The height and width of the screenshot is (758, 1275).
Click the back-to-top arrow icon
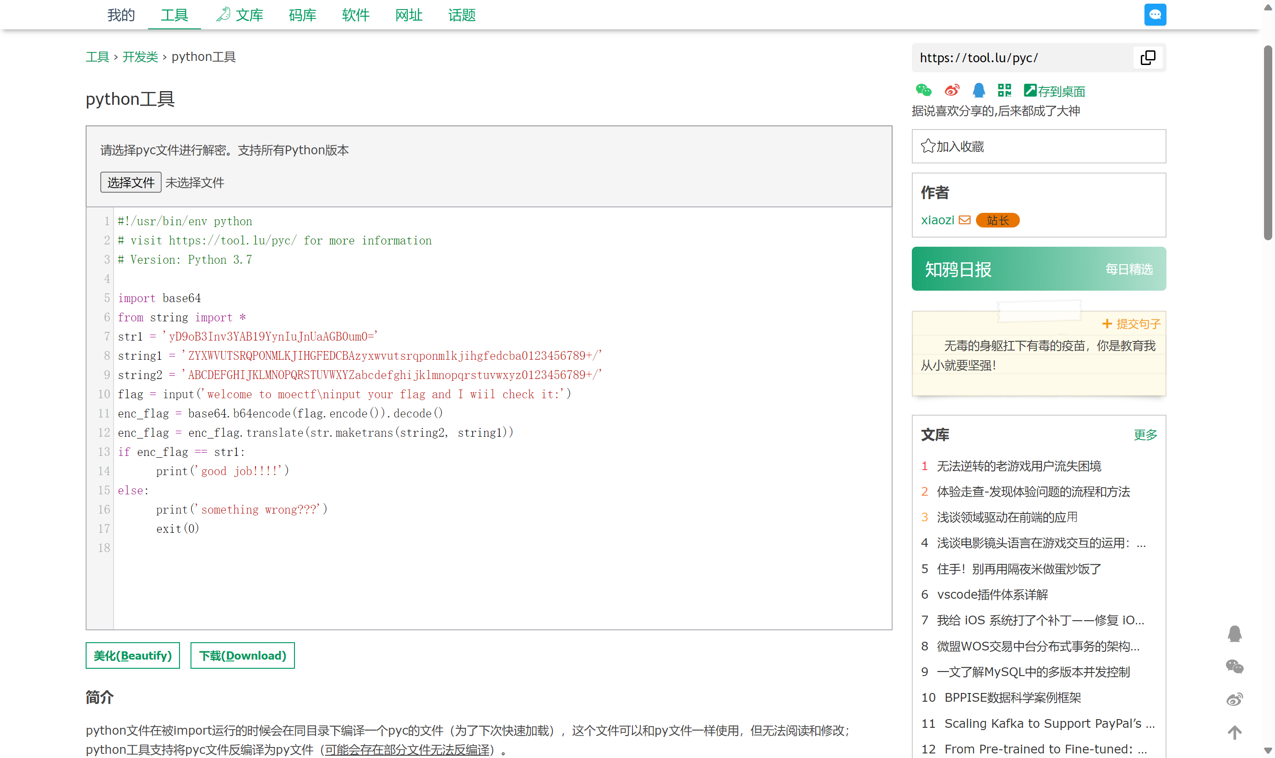[1234, 732]
